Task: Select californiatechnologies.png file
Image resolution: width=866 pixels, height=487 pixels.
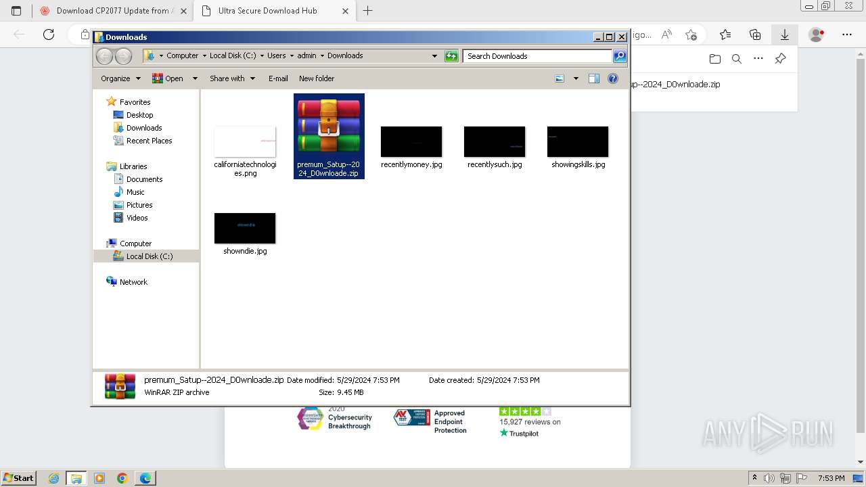Action: tap(245, 152)
